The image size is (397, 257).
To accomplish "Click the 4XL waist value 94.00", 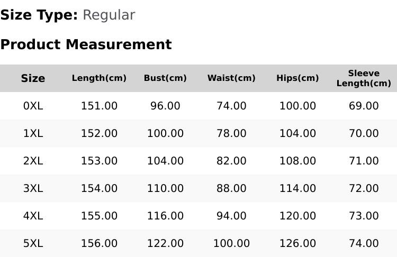I will click(231, 216).
